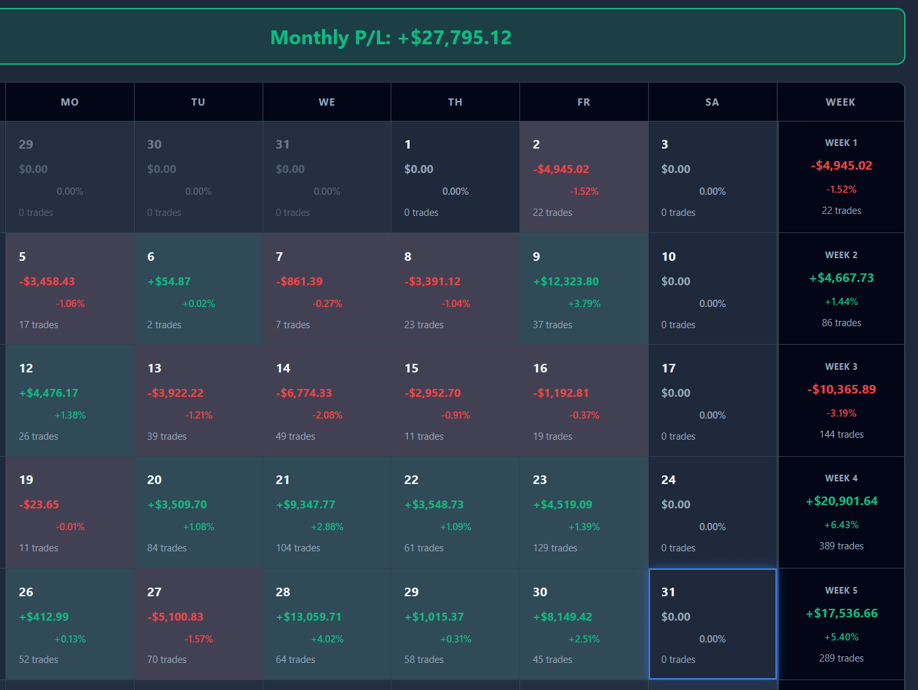Click the Monthly P/L banner

pyautogui.click(x=452, y=37)
